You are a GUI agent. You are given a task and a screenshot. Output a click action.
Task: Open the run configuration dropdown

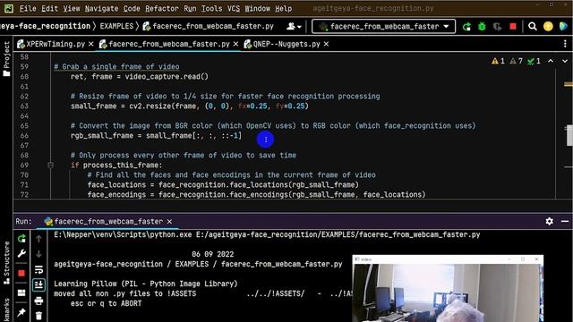click(x=383, y=26)
